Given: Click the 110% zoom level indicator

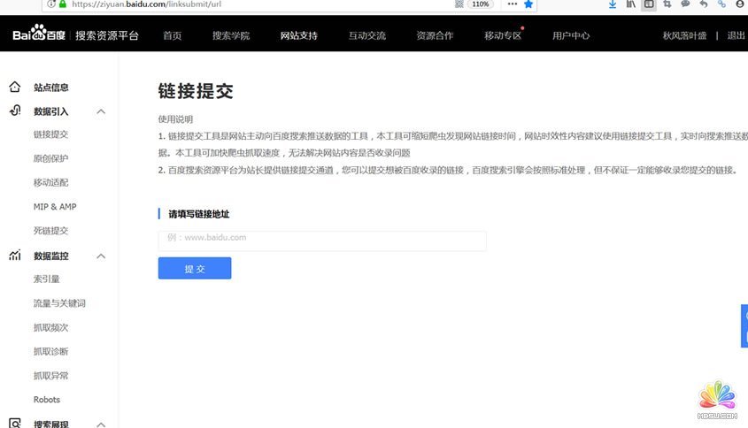Looking at the screenshot, I should [481, 4].
